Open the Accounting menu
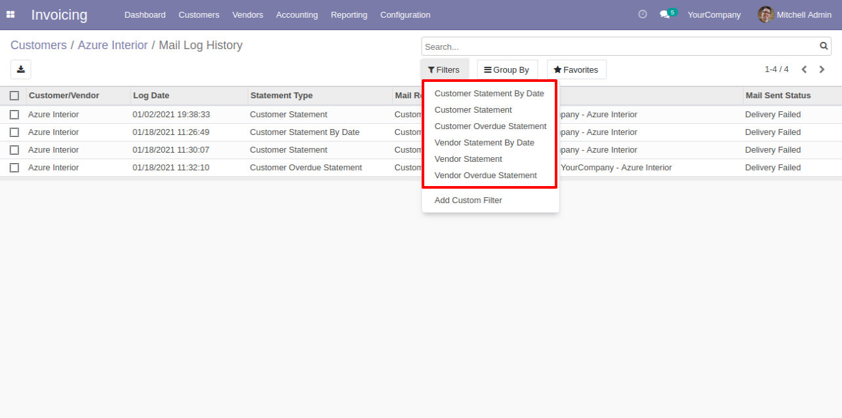 pyautogui.click(x=297, y=14)
